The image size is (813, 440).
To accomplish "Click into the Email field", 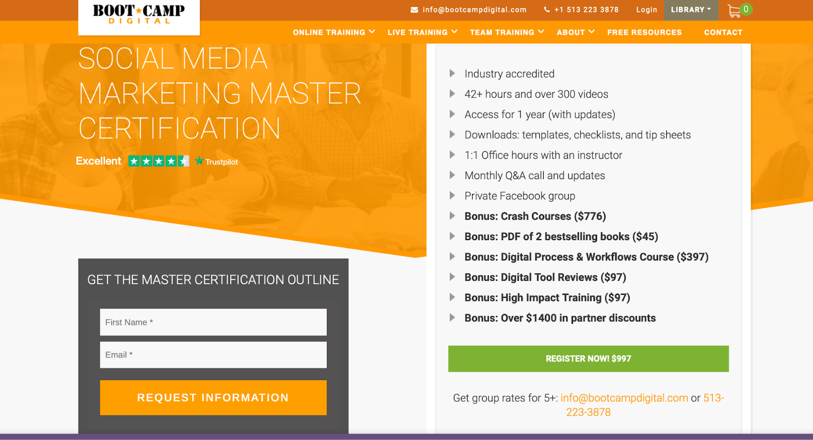I will (213, 355).
